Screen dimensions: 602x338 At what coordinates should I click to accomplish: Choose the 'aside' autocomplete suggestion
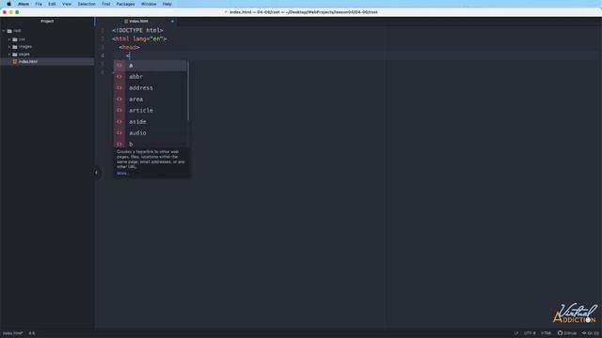[x=150, y=121]
